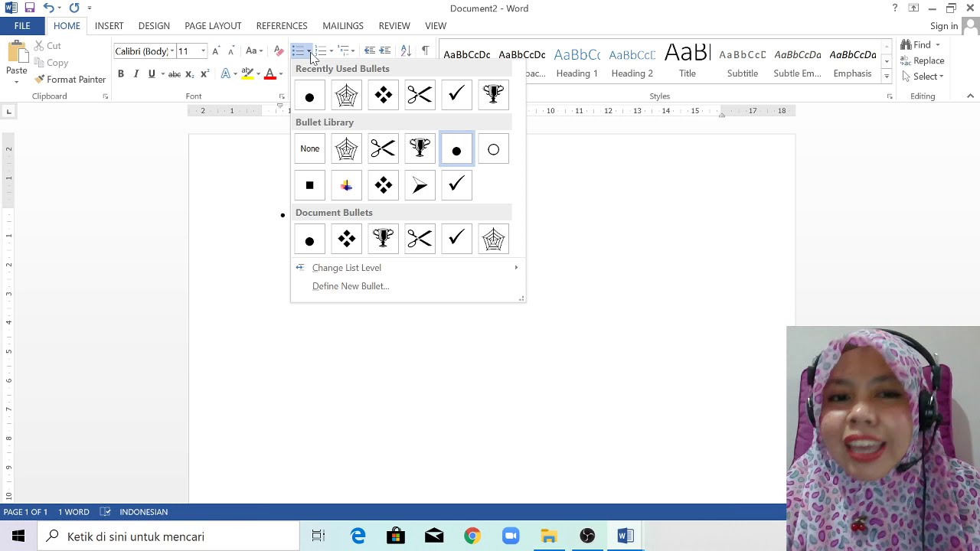This screenshot has height=551, width=980.
Task: Open the Paste options arrow
Action: 17,80
